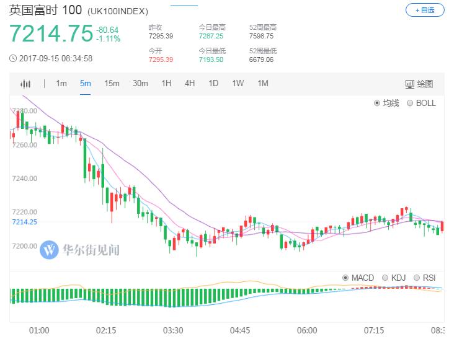
Task: Select the 4H interval tab
Action: (x=190, y=83)
